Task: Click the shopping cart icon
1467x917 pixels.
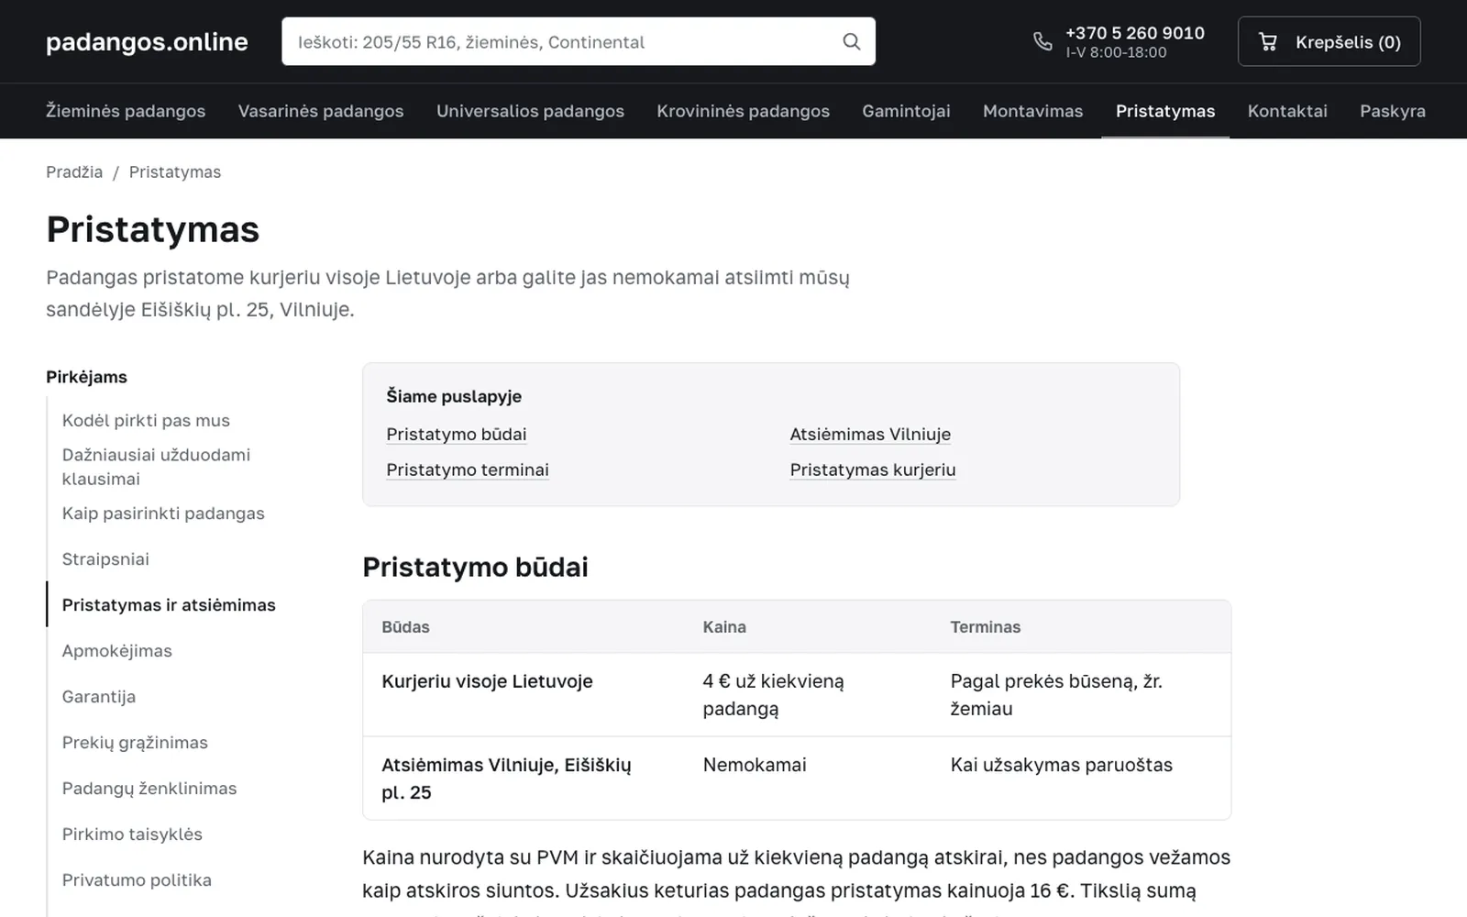Action: point(1268,41)
